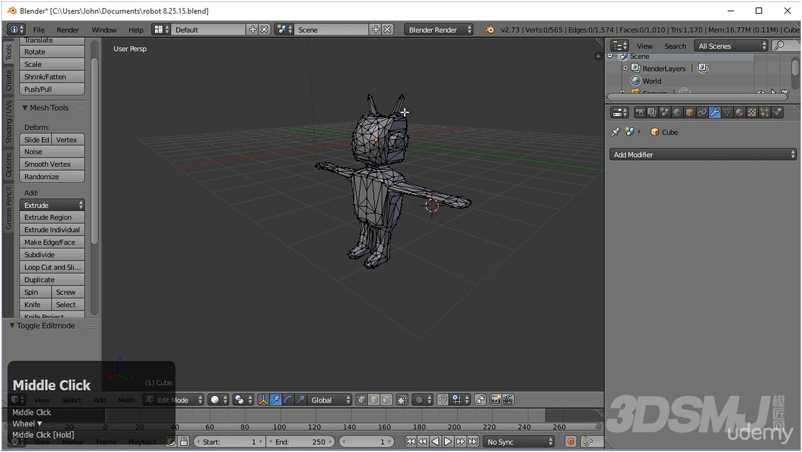Click the magnifier search icon in outliner

pyautogui.click(x=778, y=46)
